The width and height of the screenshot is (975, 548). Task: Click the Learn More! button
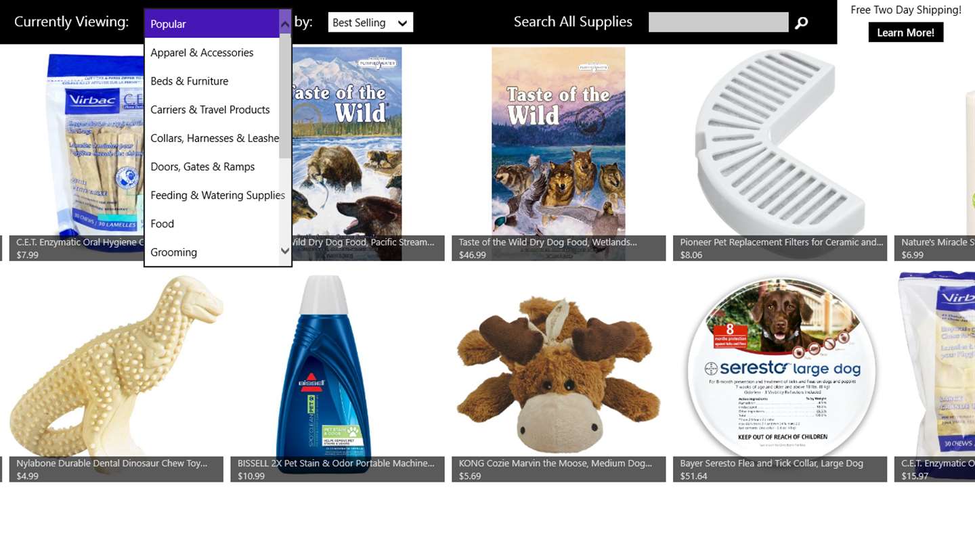[x=906, y=32]
